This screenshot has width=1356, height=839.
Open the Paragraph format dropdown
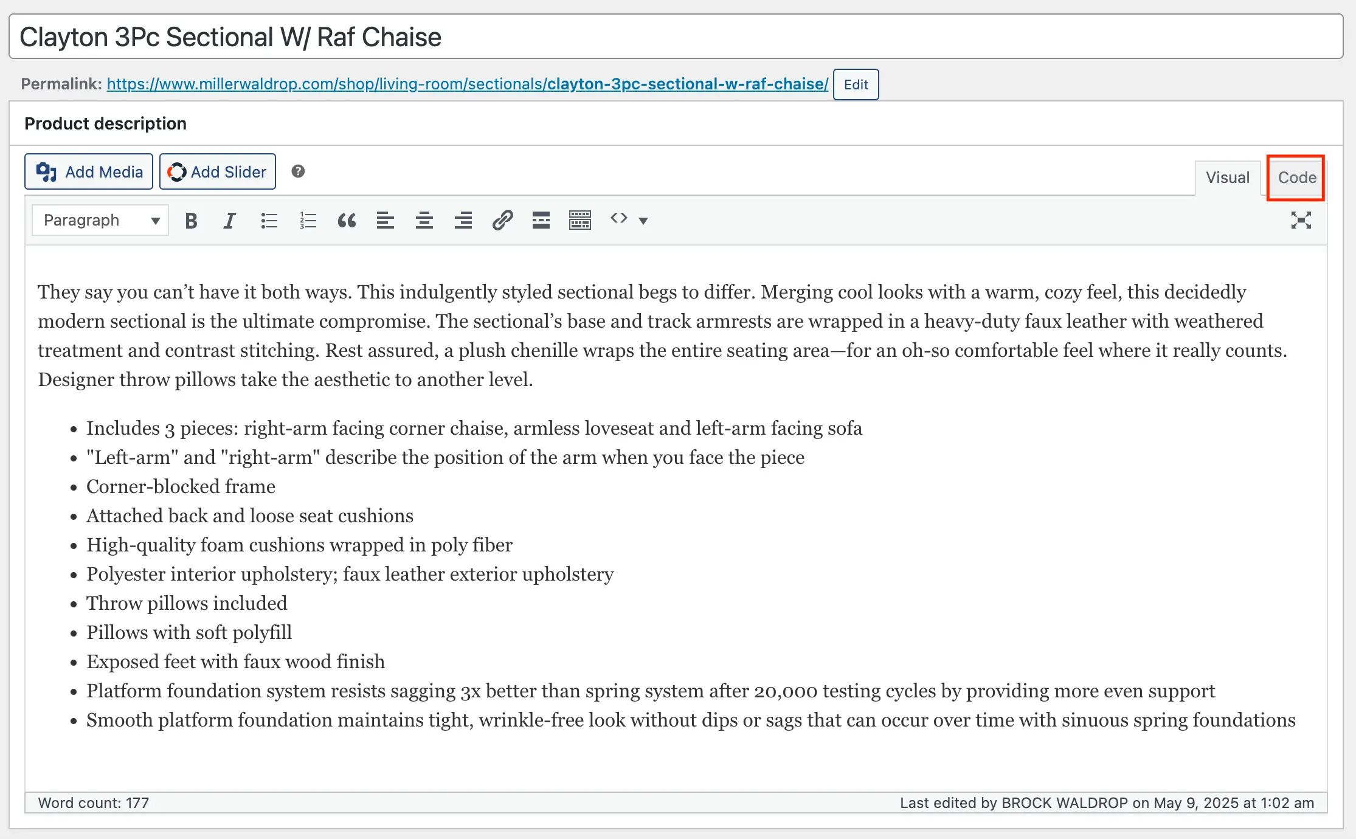(100, 220)
